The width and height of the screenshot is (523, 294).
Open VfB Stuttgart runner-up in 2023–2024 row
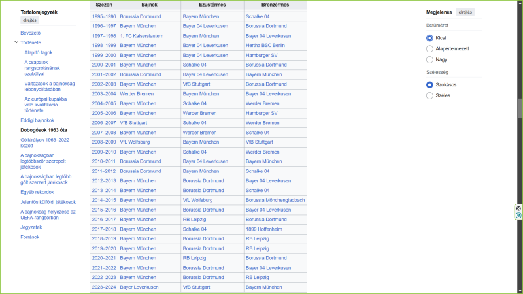click(x=197, y=287)
